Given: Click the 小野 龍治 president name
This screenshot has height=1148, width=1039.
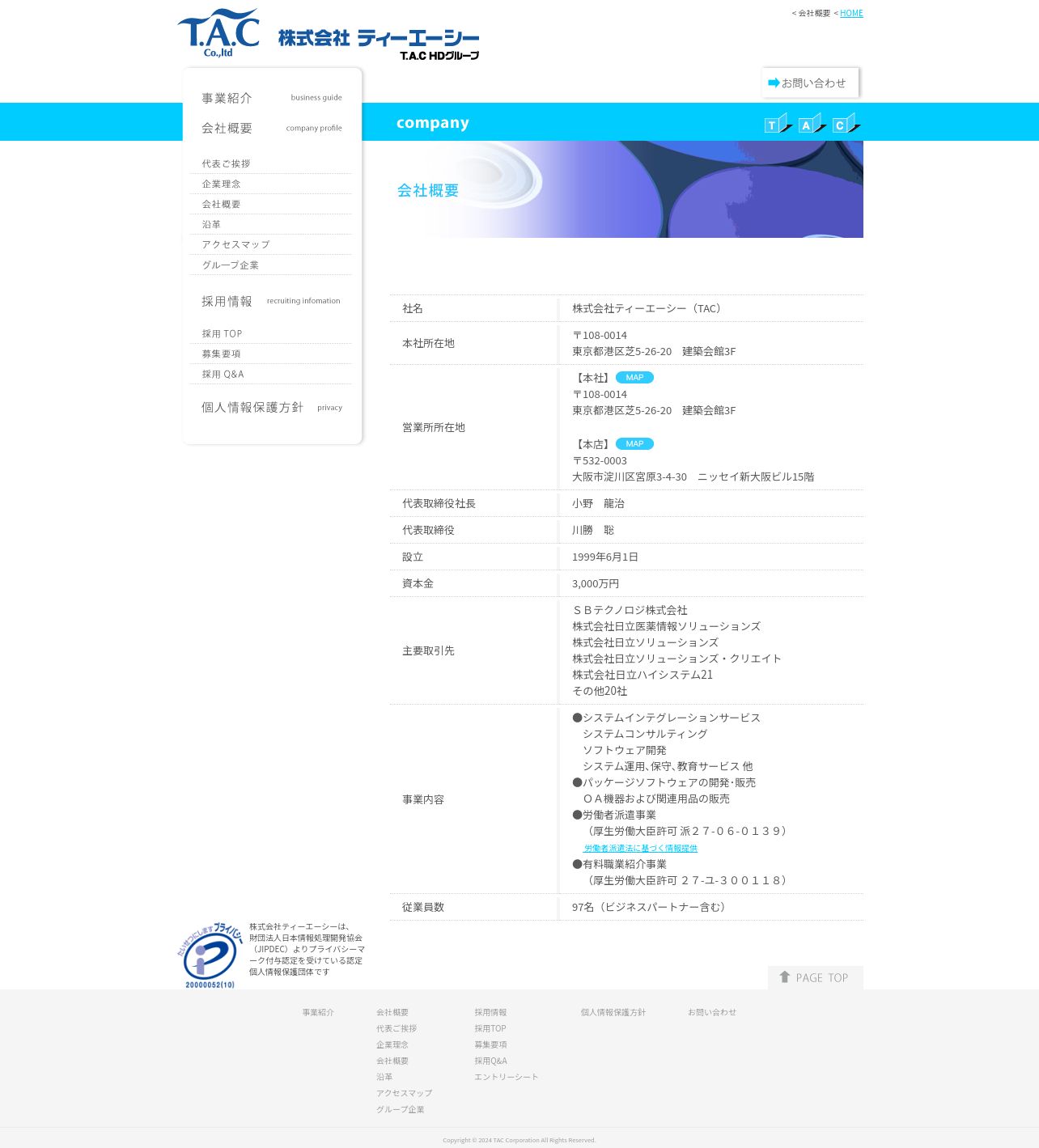Looking at the screenshot, I should click(598, 503).
